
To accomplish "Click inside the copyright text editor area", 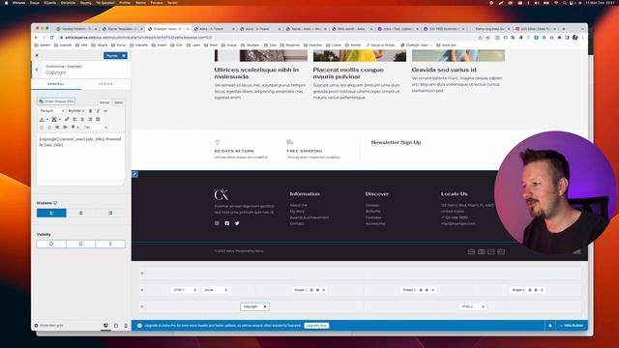I will (x=80, y=158).
